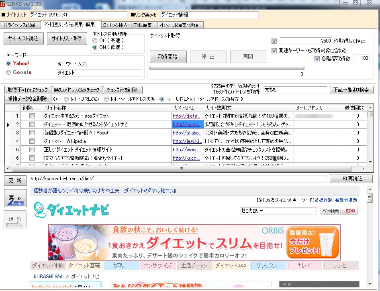Click the サイト名称 column header

[x=108, y=108]
